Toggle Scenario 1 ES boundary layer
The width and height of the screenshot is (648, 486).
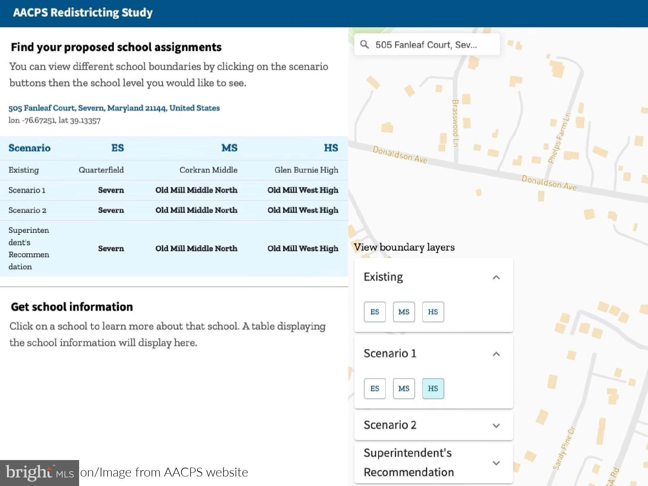375,389
